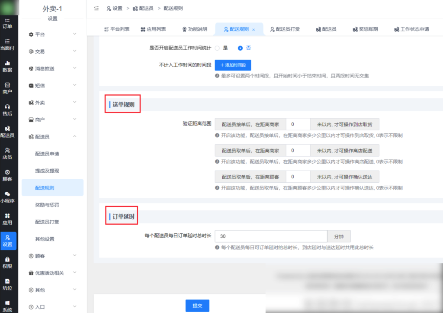Click the 添加时间段 button
This screenshot has width=443, height=313.
pyautogui.click(x=233, y=65)
